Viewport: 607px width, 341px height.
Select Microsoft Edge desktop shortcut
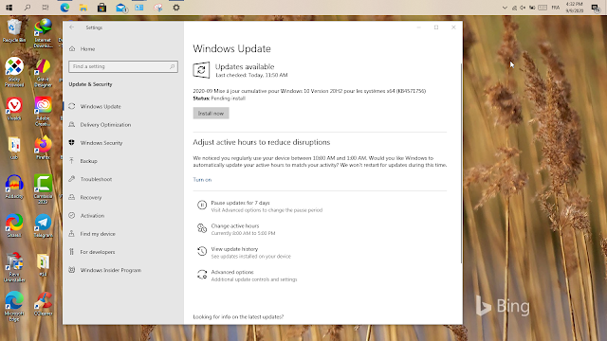(x=14, y=307)
